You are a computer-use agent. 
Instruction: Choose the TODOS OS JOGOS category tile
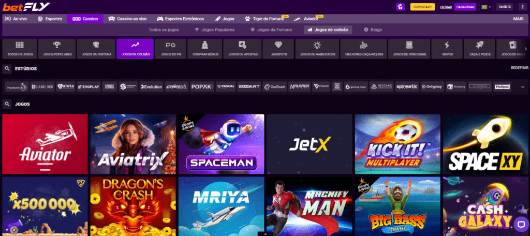click(20, 49)
